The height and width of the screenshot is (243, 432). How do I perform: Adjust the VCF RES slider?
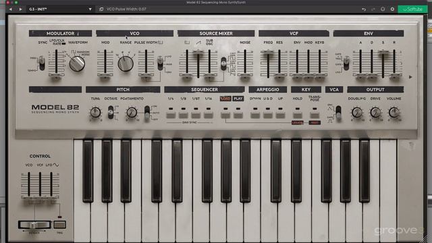tap(279, 76)
